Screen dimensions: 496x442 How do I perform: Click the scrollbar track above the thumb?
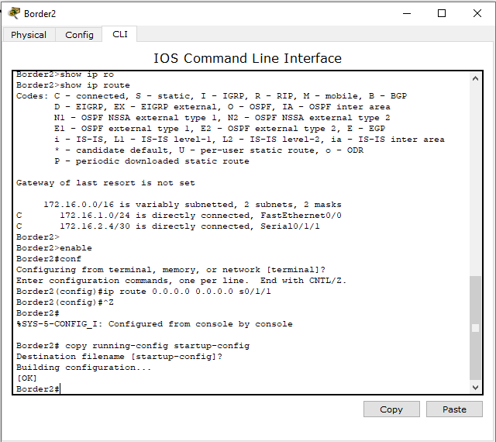(475, 178)
